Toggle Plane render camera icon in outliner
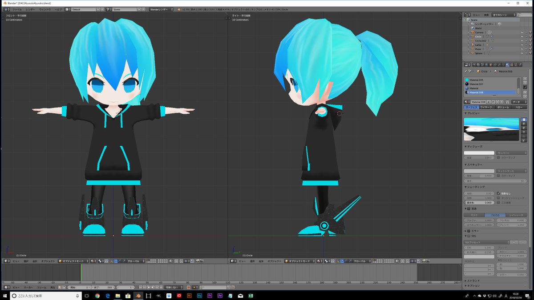This screenshot has height=300, width=534. click(x=530, y=49)
